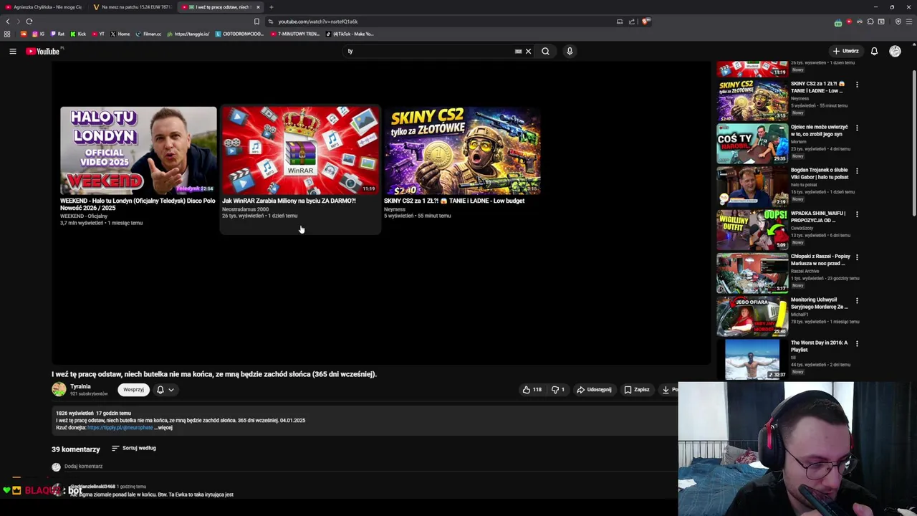The height and width of the screenshot is (516, 917).
Task: Open more options for Ojciec nie może video
Action: click(857, 128)
